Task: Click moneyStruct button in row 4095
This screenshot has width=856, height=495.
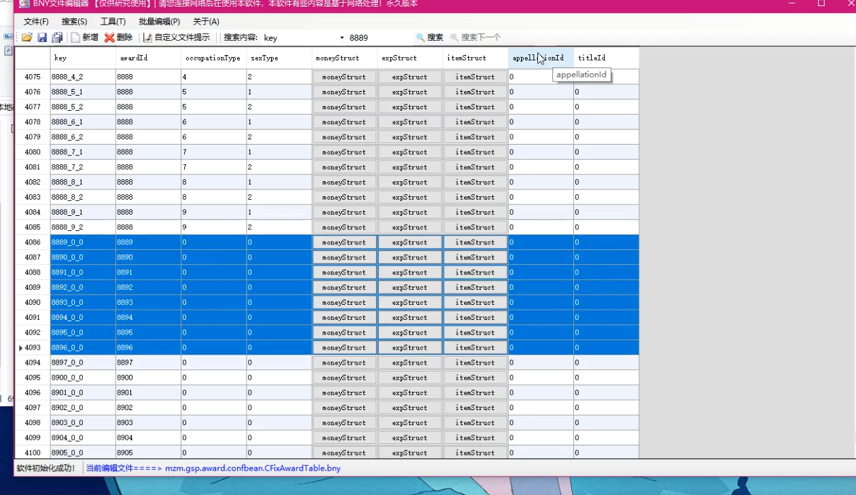Action: tap(344, 378)
